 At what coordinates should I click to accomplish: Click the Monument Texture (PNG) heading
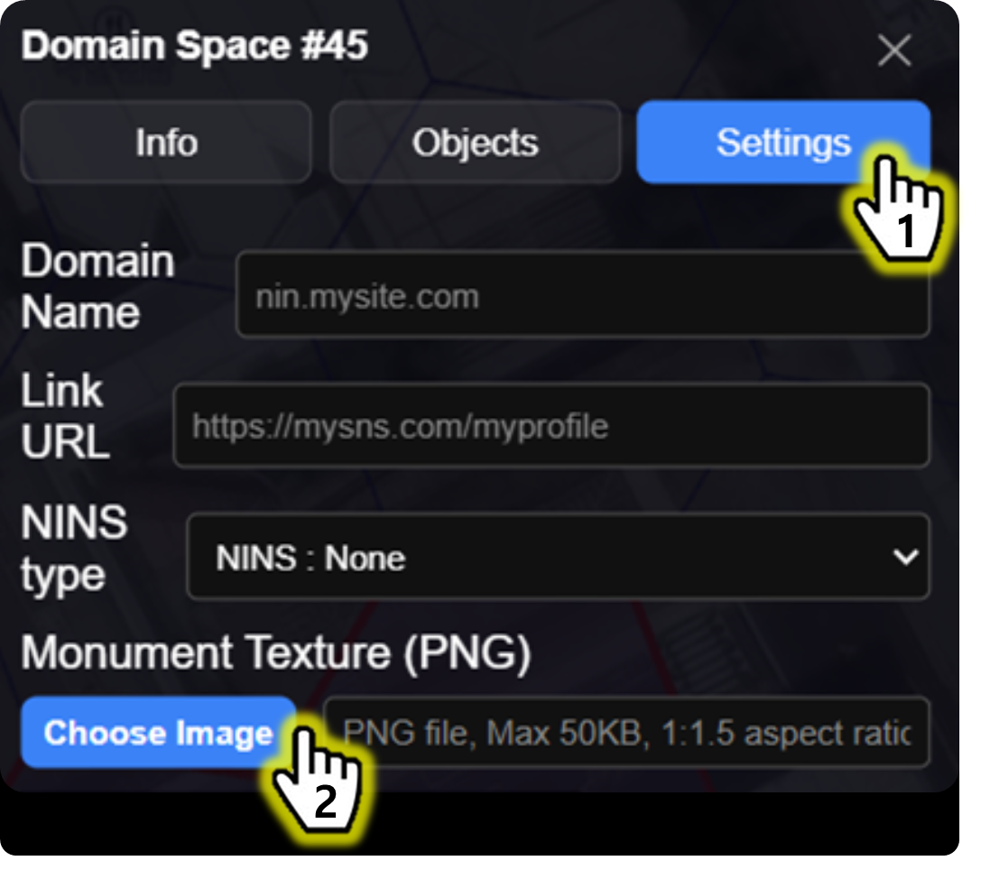point(275,653)
